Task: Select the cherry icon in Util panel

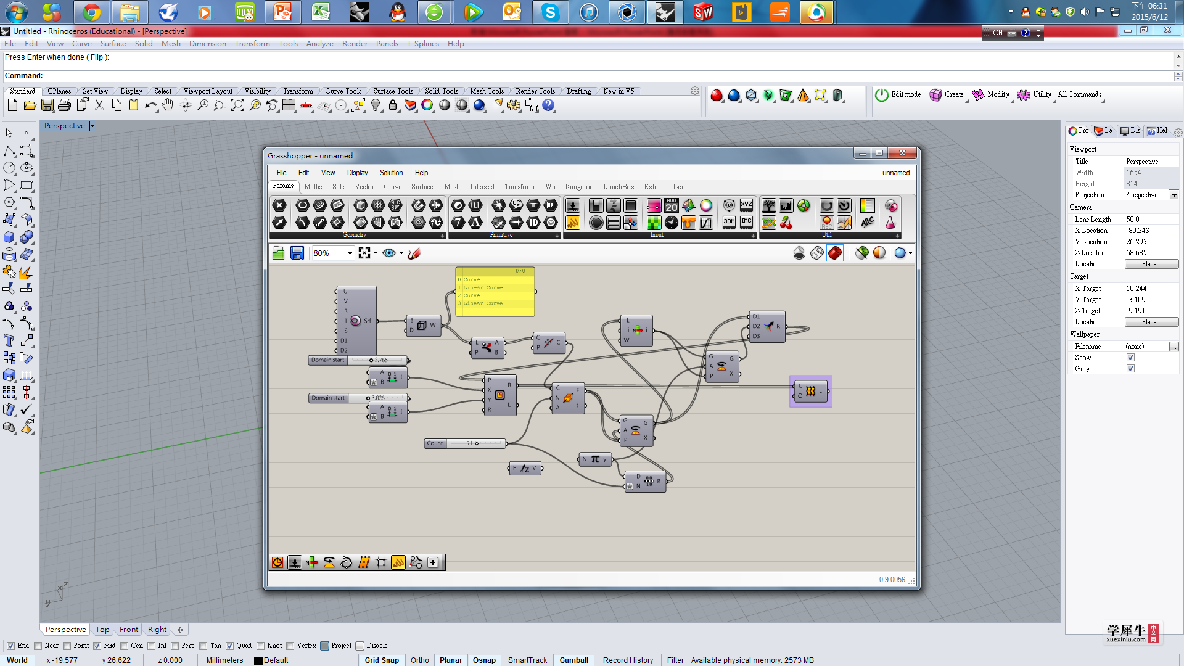Action: 786,223
